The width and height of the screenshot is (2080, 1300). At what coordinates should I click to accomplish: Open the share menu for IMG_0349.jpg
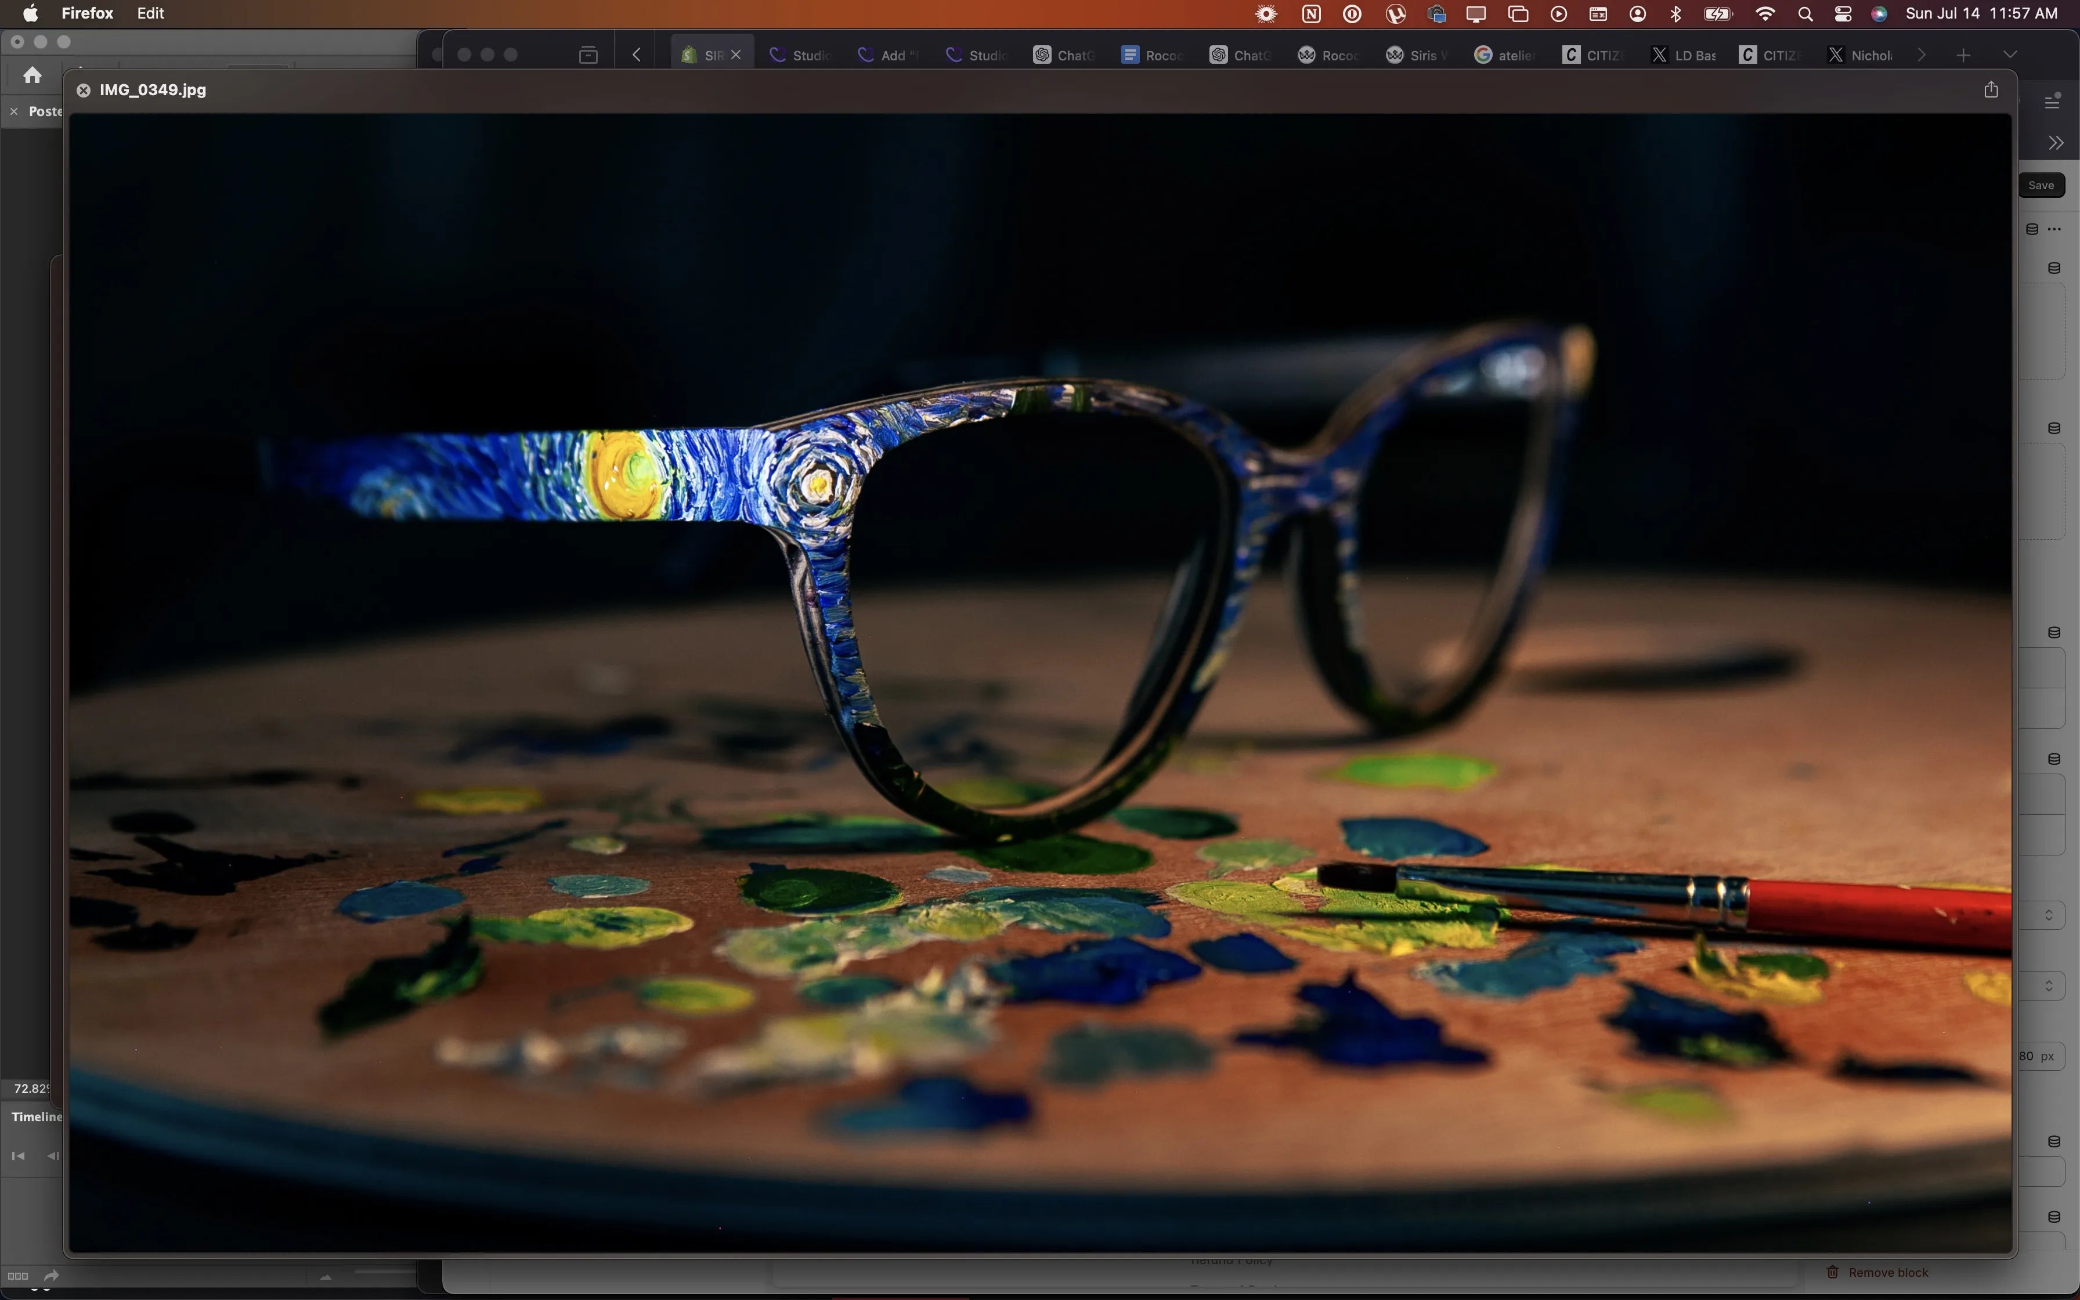point(1991,89)
